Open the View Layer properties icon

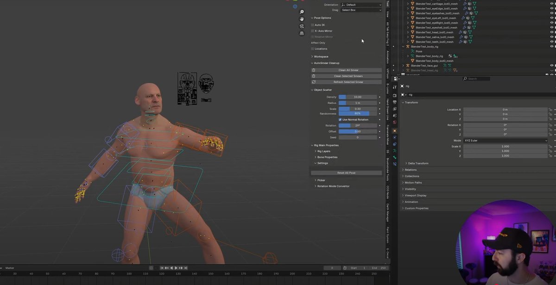click(x=395, y=109)
